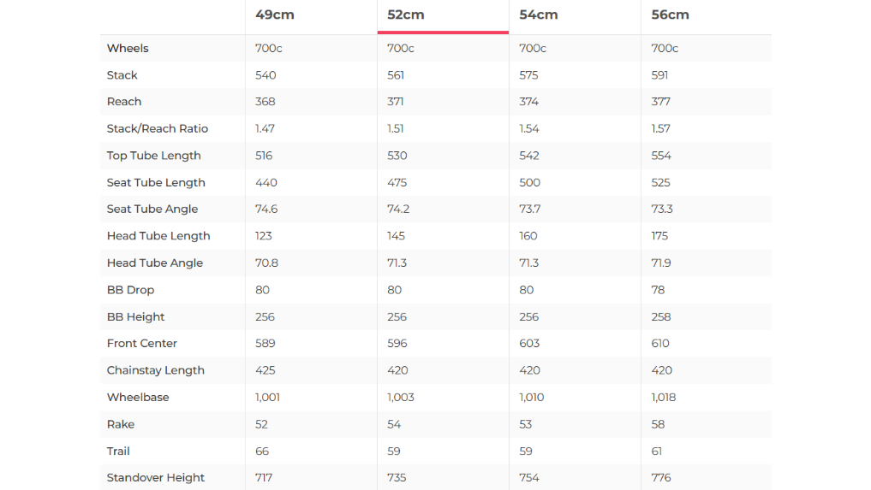Click the Stack/Reach Ratio row label
Viewport: 871px width, 490px height.
click(x=158, y=128)
